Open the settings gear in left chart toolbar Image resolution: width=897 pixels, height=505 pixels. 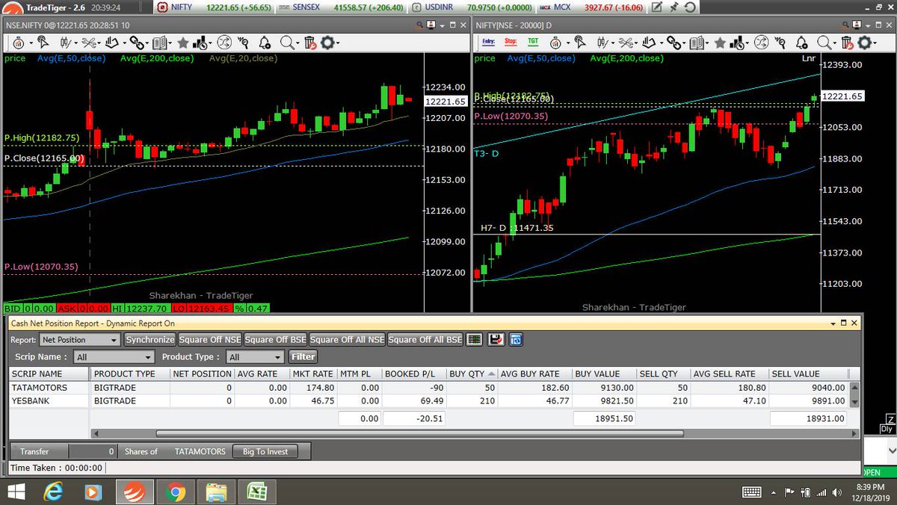(x=327, y=43)
